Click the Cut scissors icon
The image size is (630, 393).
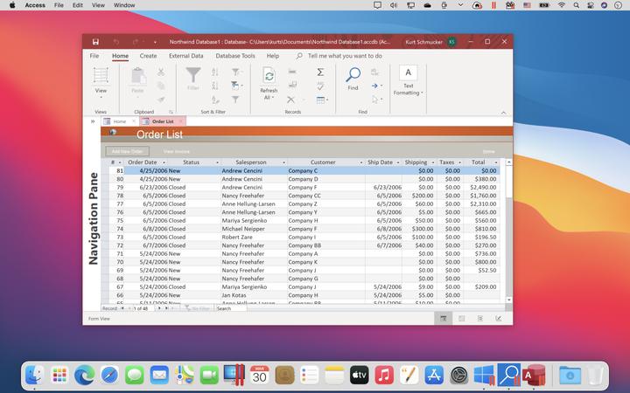pos(161,72)
